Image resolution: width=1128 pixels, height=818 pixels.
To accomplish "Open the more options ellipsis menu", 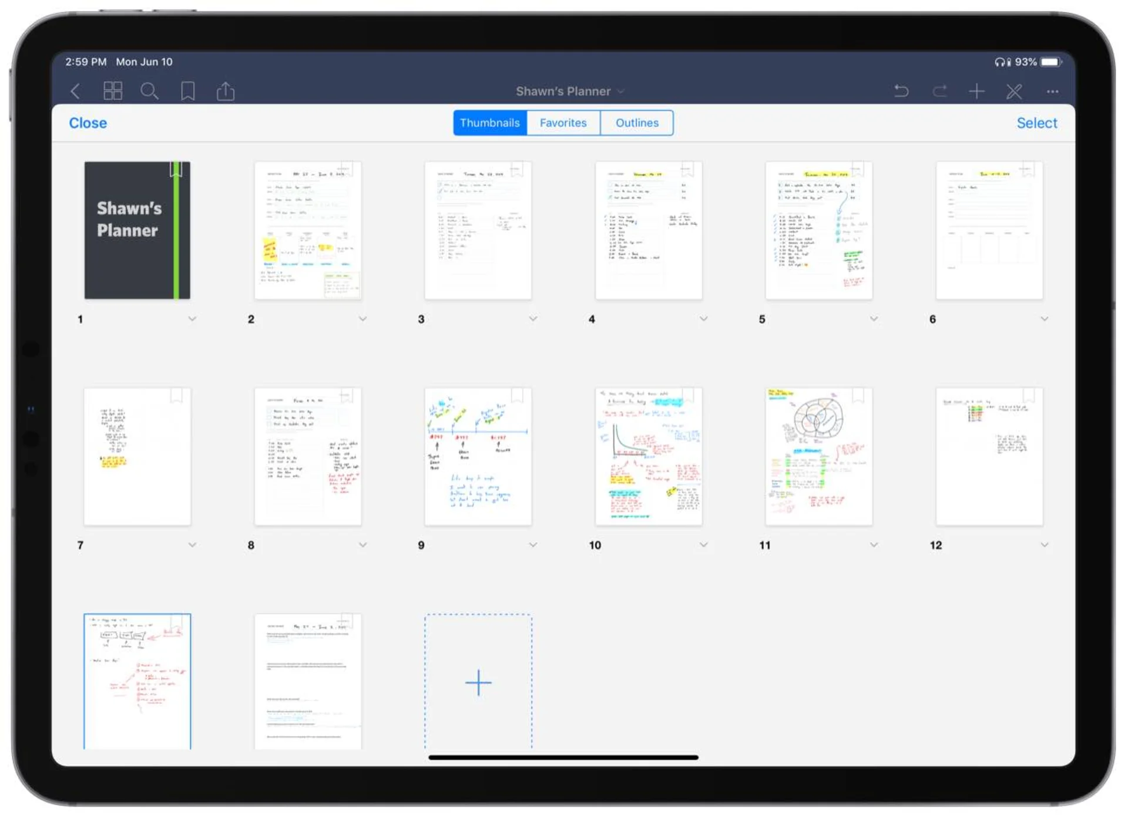I will pos(1052,91).
